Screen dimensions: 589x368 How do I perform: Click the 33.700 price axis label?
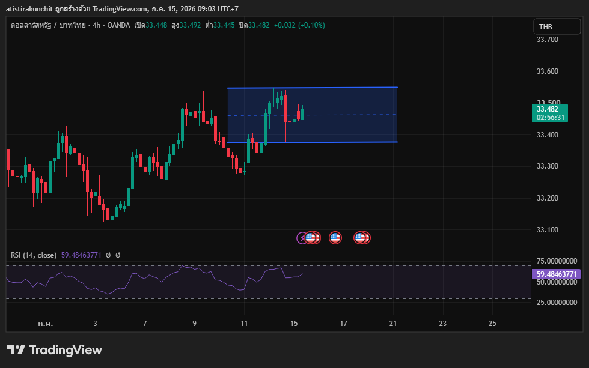click(x=548, y=40)
